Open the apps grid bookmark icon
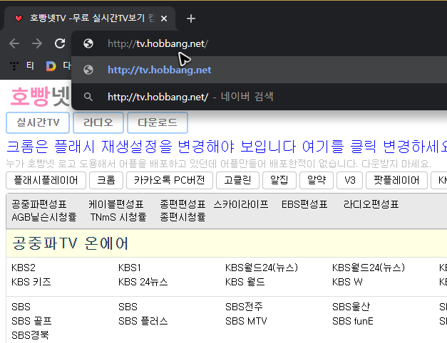The height and width of the screenshot is (343, 447). 14,65
